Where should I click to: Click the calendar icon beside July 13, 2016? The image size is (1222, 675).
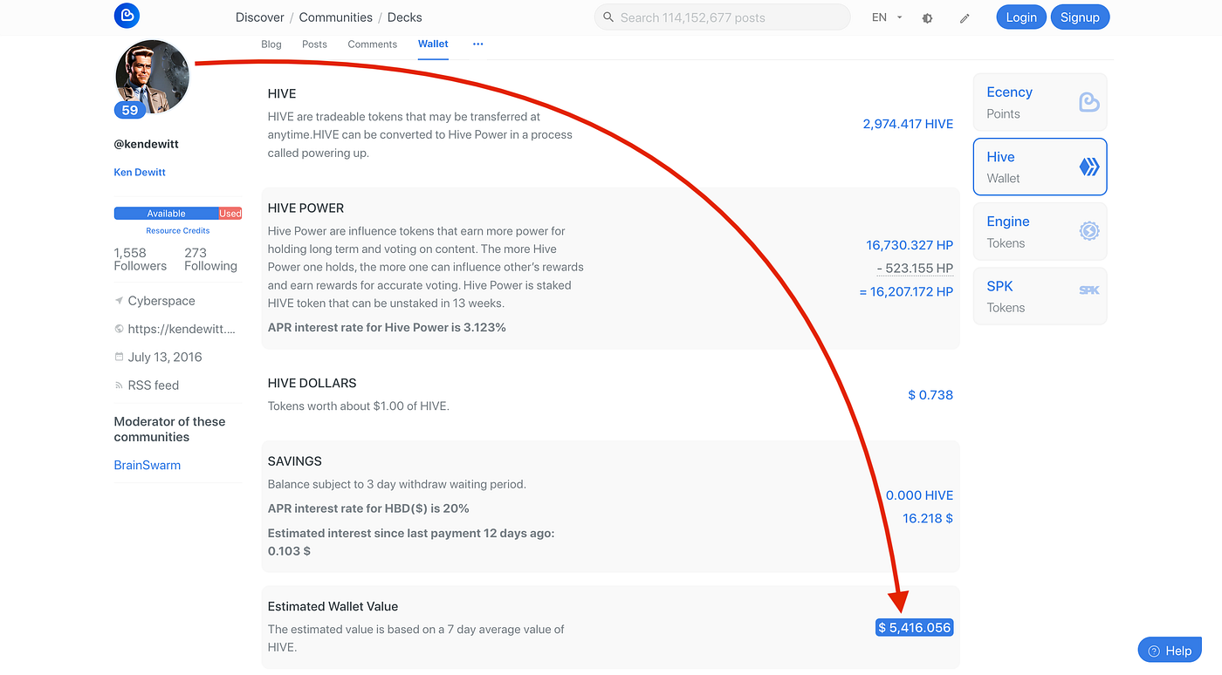point(119,357)
